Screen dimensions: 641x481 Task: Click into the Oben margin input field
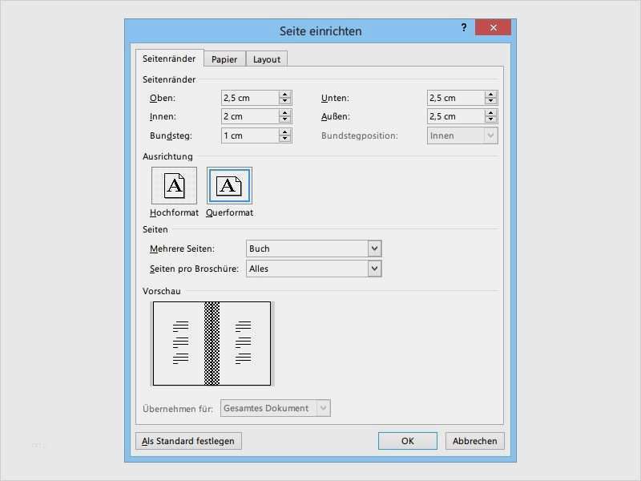pyautogui.click(x=249, y=98)
